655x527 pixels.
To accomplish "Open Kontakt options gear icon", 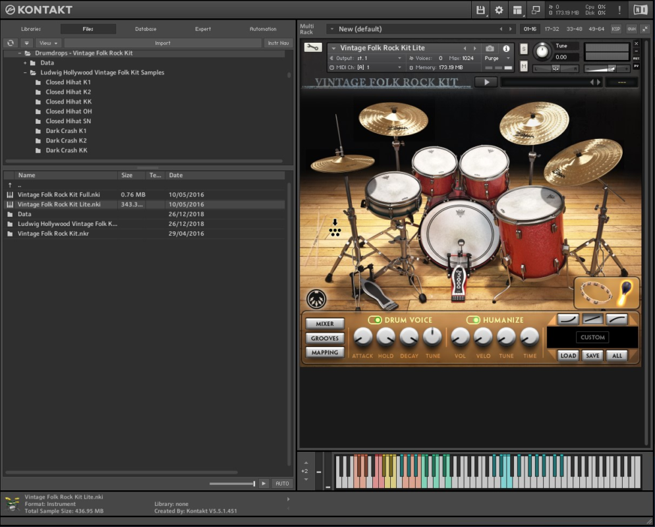I will pos(499,10).
